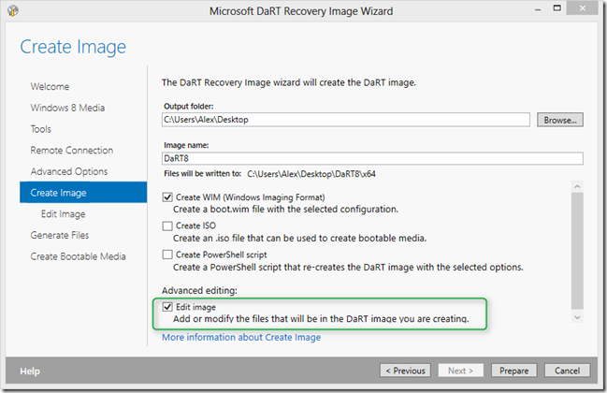The height and width of the screenshot is (393, 607).
Task: Select Advanced Options step
Action: click(69, 171)
